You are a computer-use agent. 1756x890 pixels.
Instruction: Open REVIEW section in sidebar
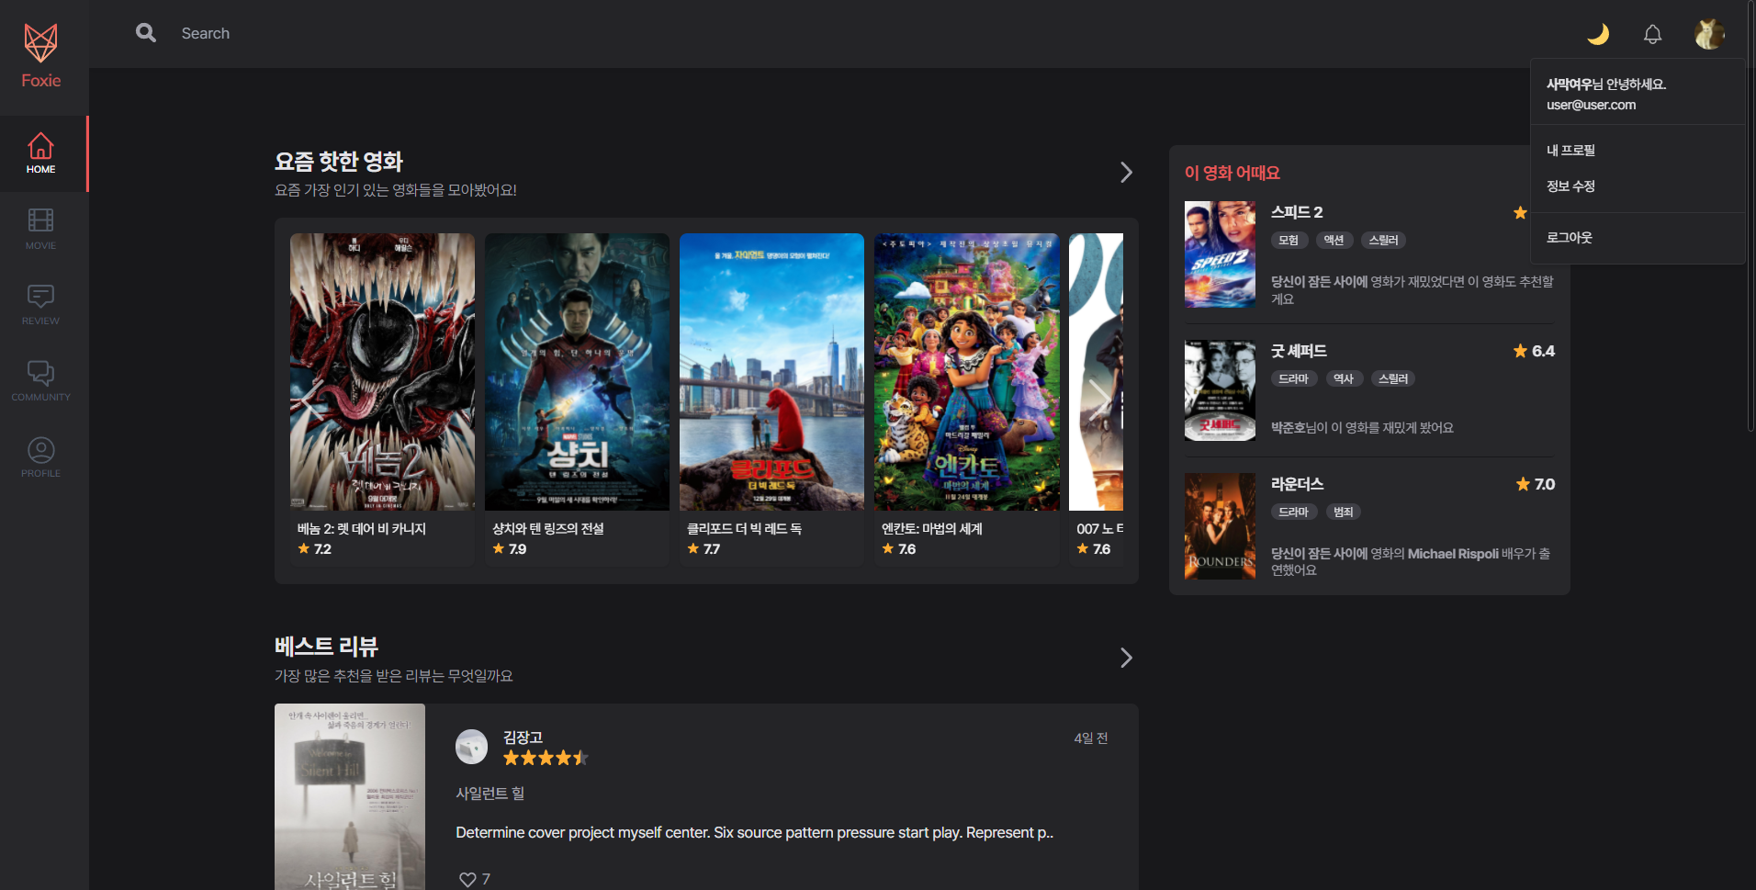pos(41,305)
